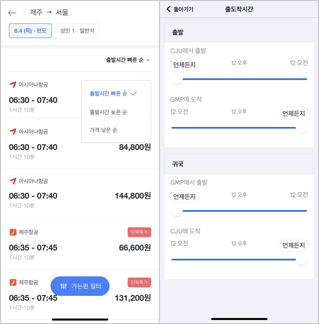
Task: Open the 출발시간 빠른 순 sort dropdown
Action: 128,60
